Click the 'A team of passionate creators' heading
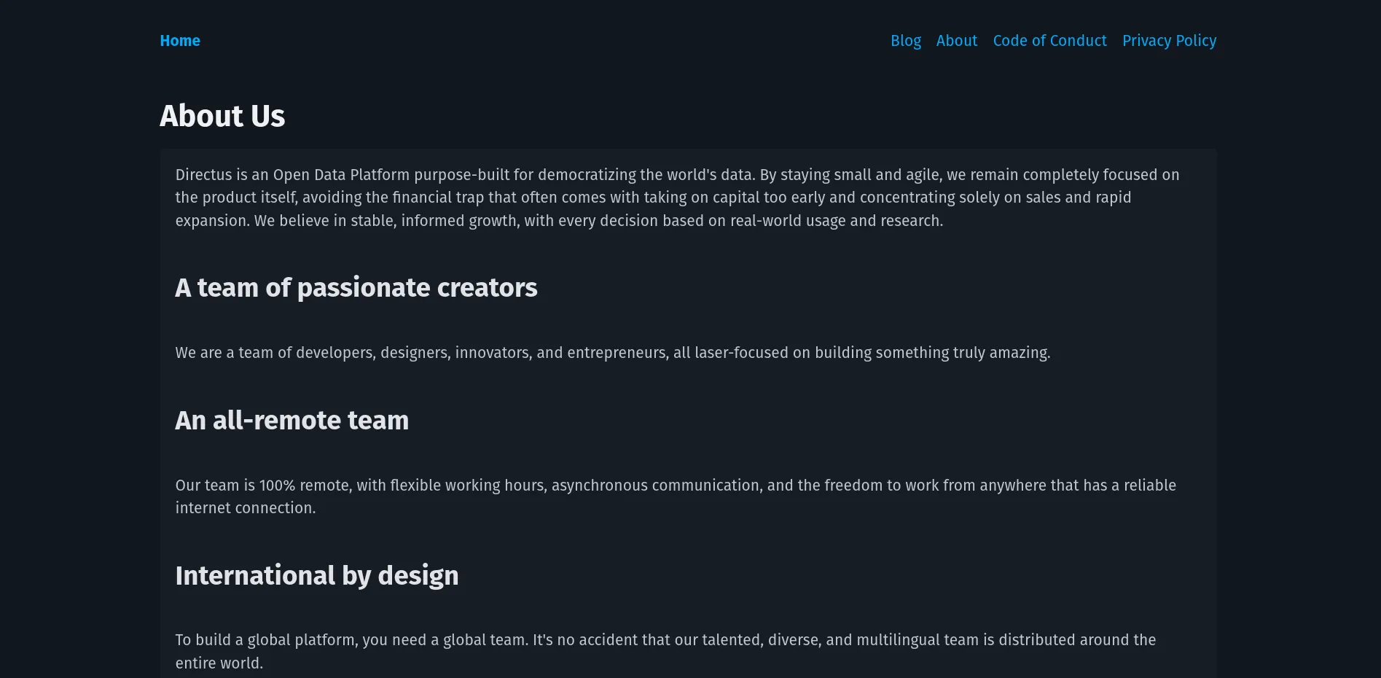1381x678 pixels. [356, 288]
